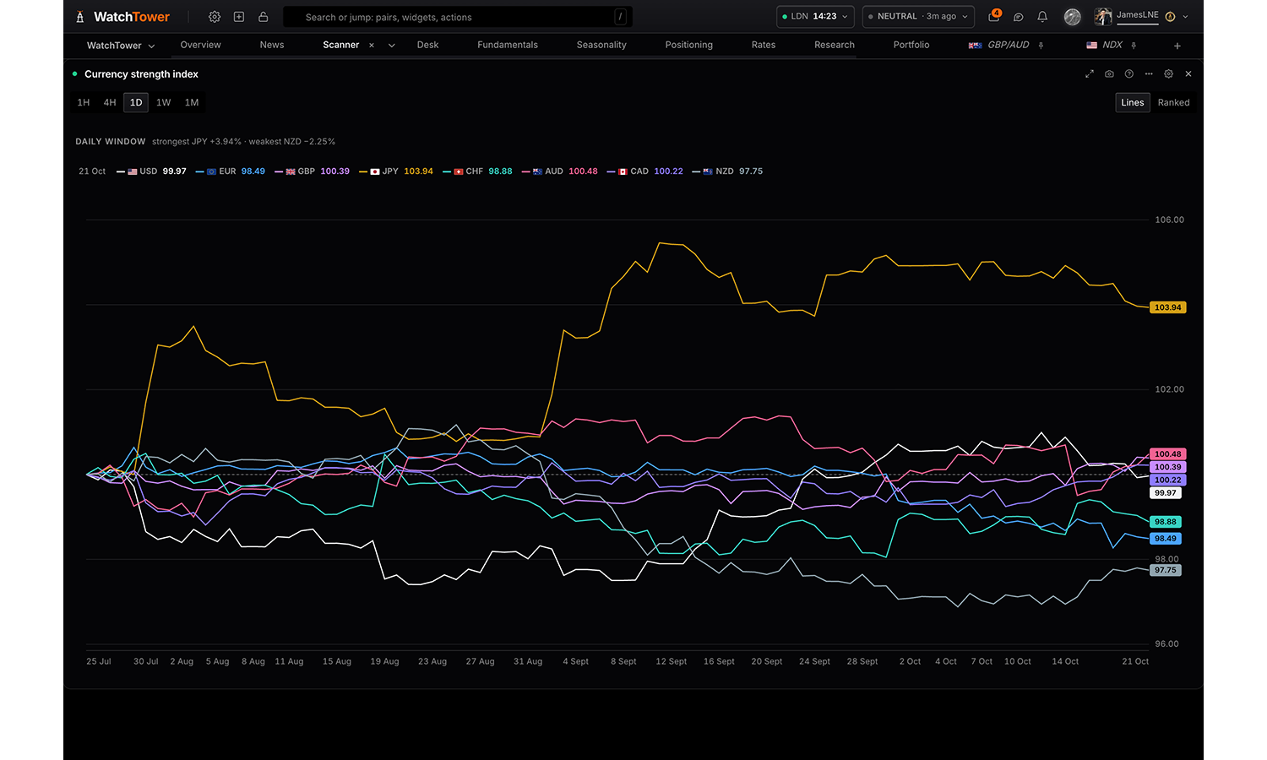Select the 1W timeframe
The width and height of the screenshot is (1267, 760).
[x=164, y=102]
